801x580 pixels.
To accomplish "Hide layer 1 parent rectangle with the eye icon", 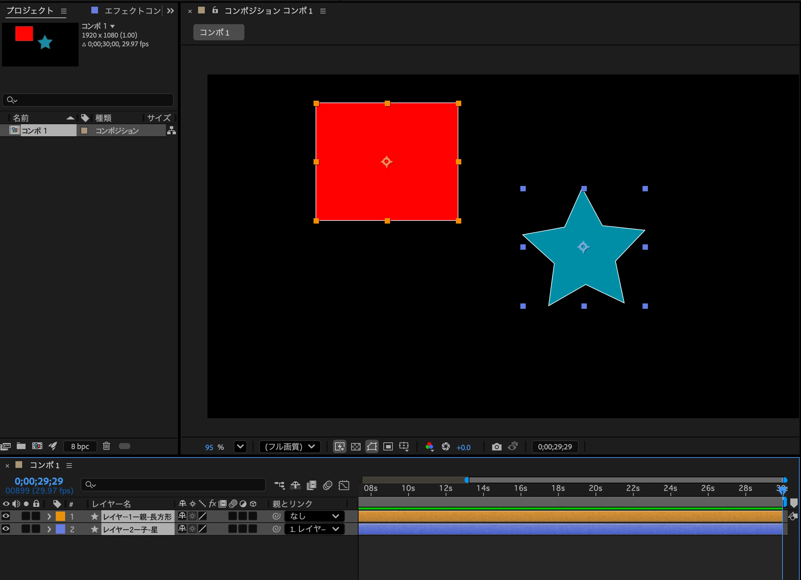I will tap(6, 516).
